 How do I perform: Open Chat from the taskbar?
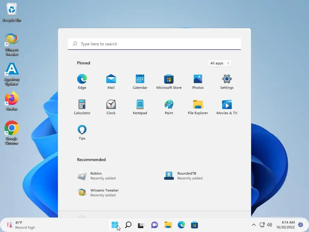pyautogui.click(x=154, y=225)
